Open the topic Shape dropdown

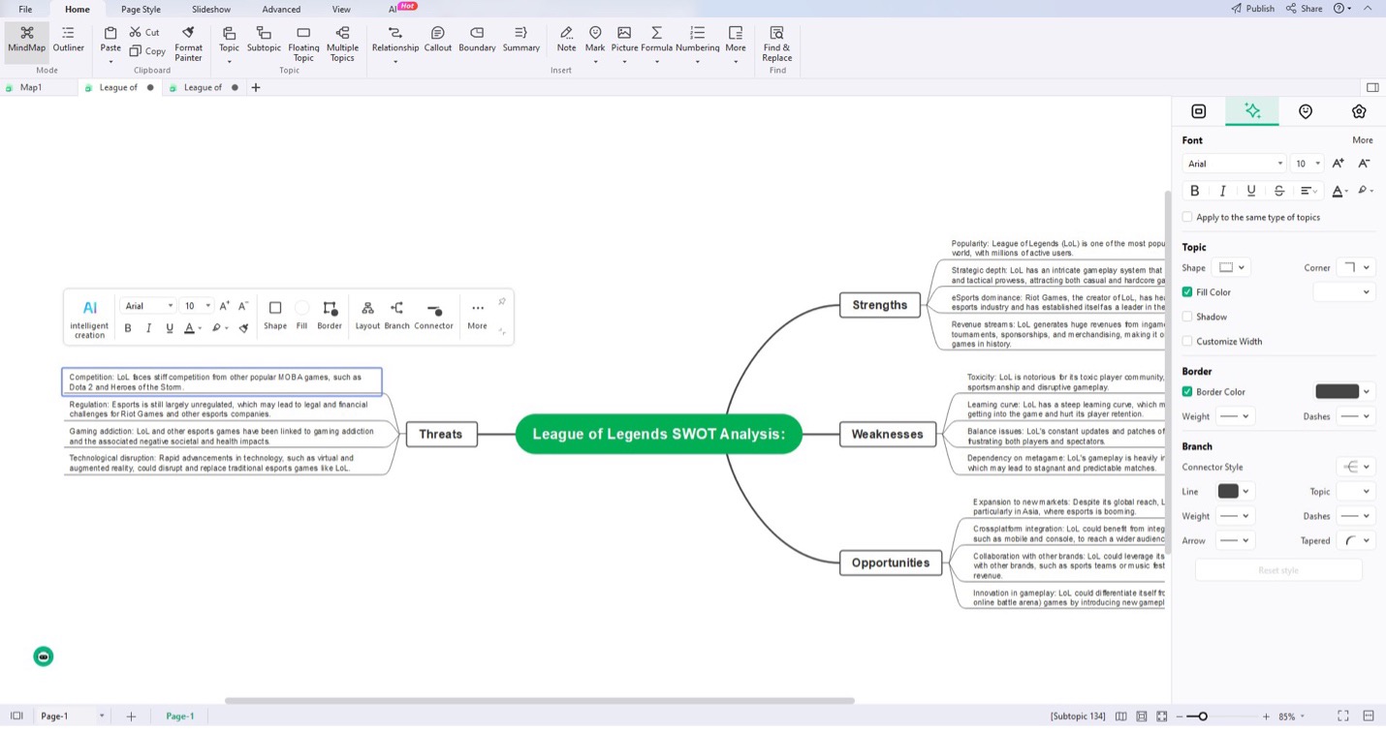(1232, 267)
